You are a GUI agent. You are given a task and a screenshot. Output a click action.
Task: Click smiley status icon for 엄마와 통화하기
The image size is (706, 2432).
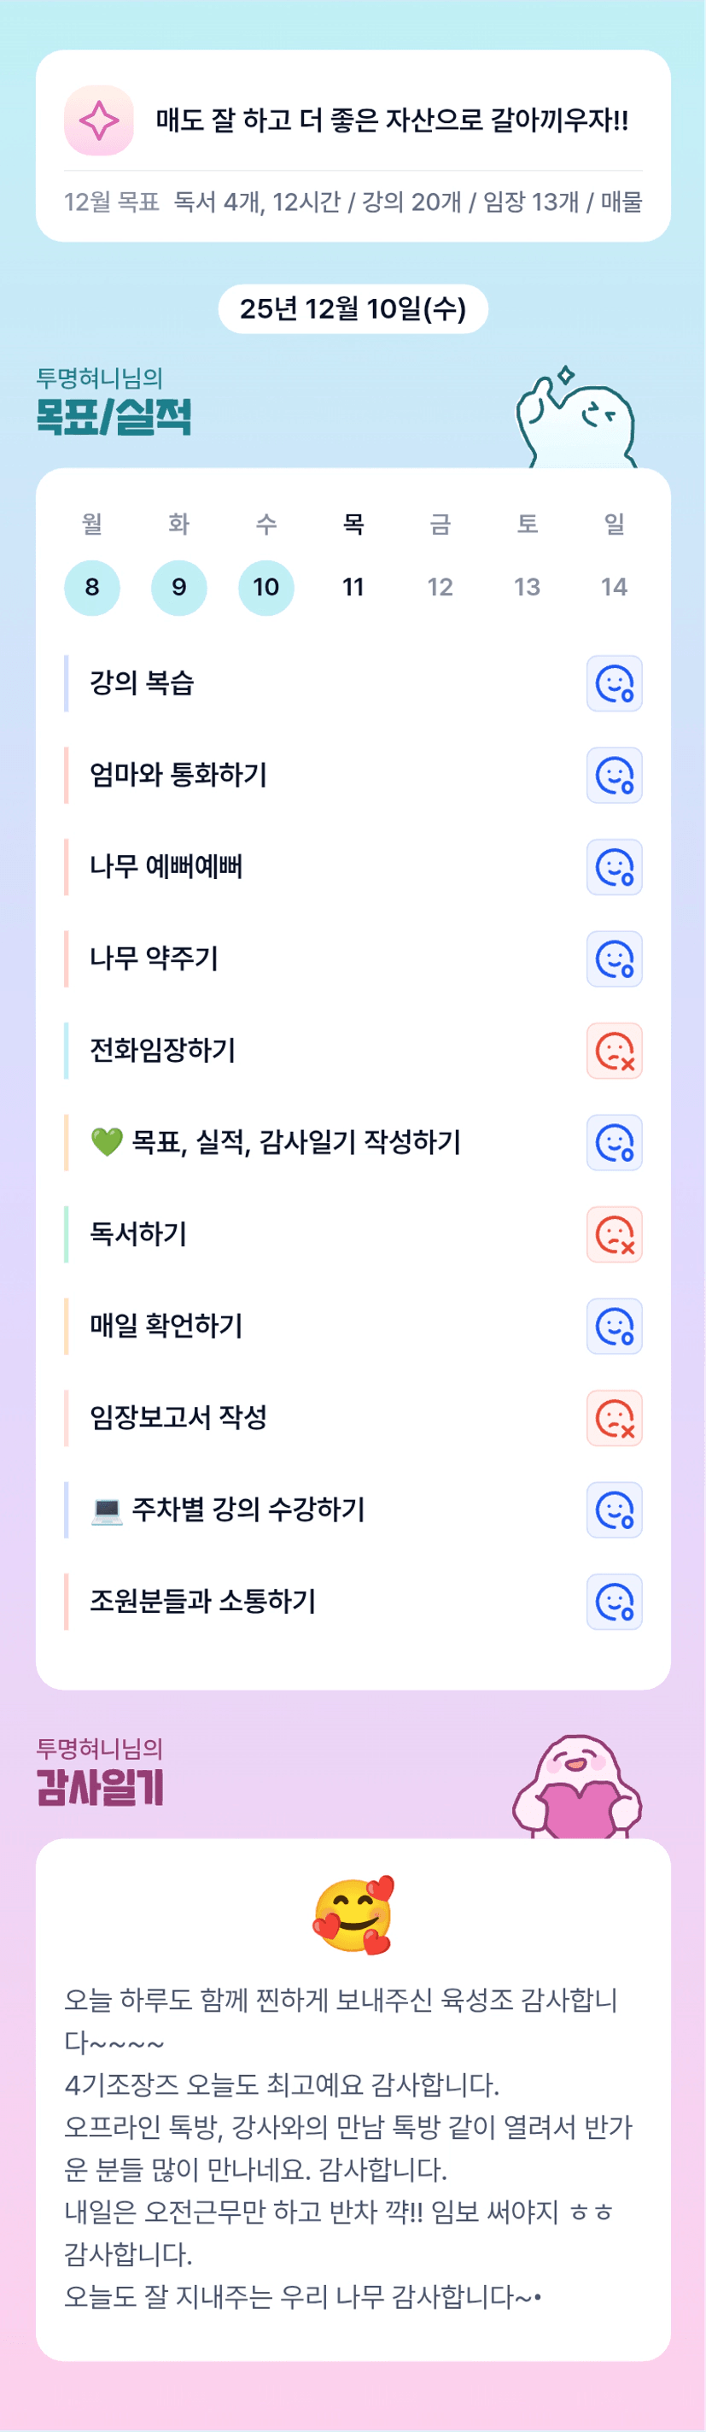(615, 775)
